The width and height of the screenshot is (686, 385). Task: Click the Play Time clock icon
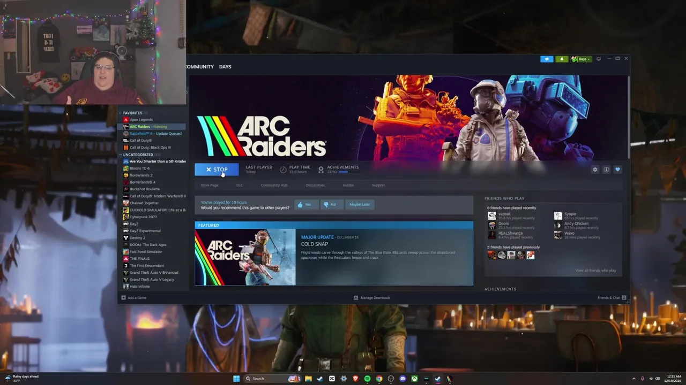pyautogui.click(x=283, y=170)
